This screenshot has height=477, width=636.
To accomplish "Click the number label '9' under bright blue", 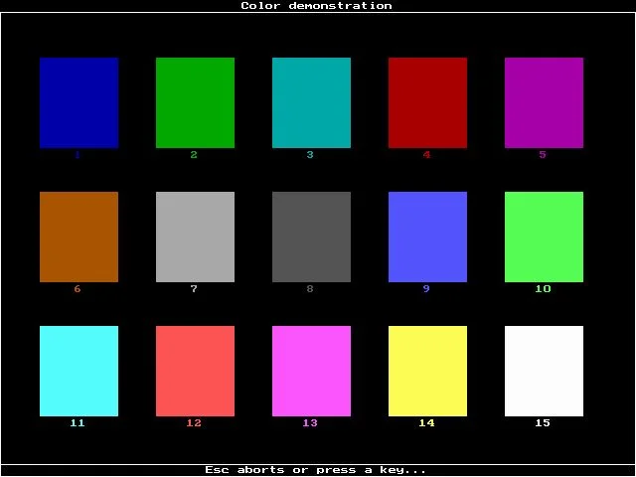I will (426, 289).
